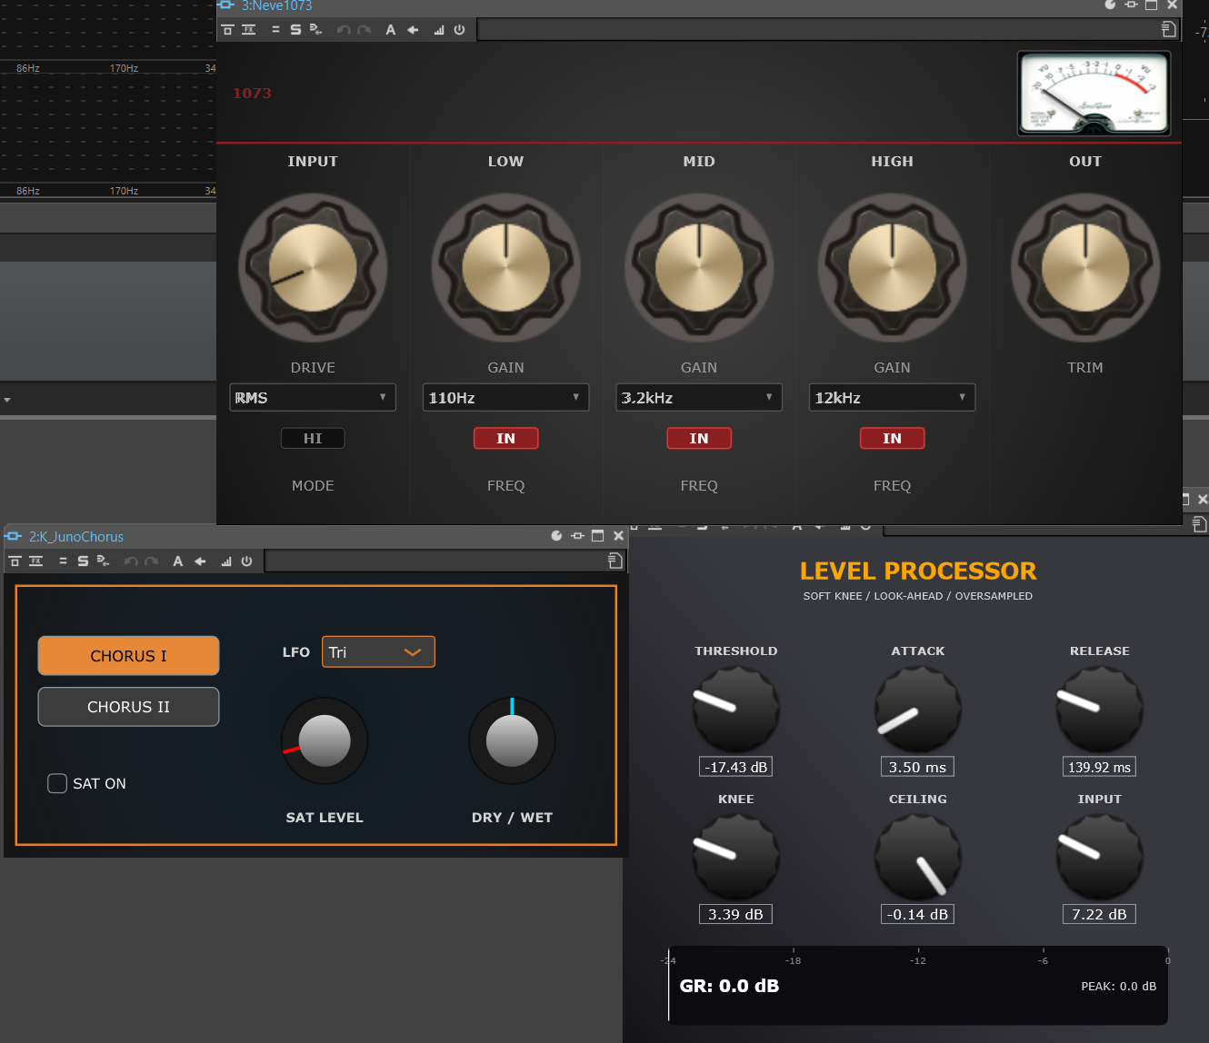The width and height of the screenshot is (1209, 1043).
Task: Click the MID gain knob on Neve1073
Action: [699, 268]
